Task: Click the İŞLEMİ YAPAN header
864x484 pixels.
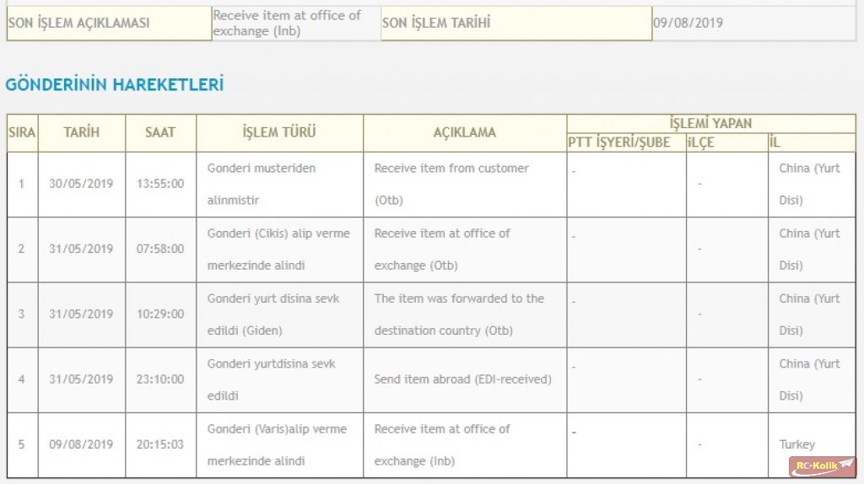Action: point(710,123)
